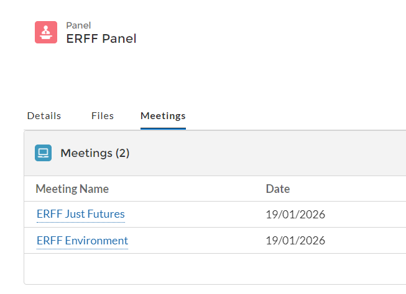Image resolution: width=406 pixels, height=294 pixels.
Task: Click the ERFF Environment date cell
Action: coord(295,241)
